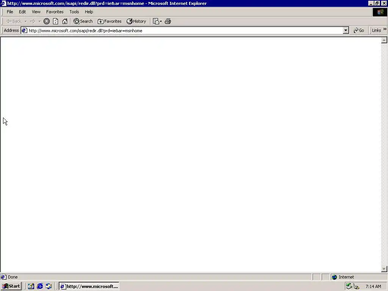Open the Back history dropdown arrow

pos(25,21)
